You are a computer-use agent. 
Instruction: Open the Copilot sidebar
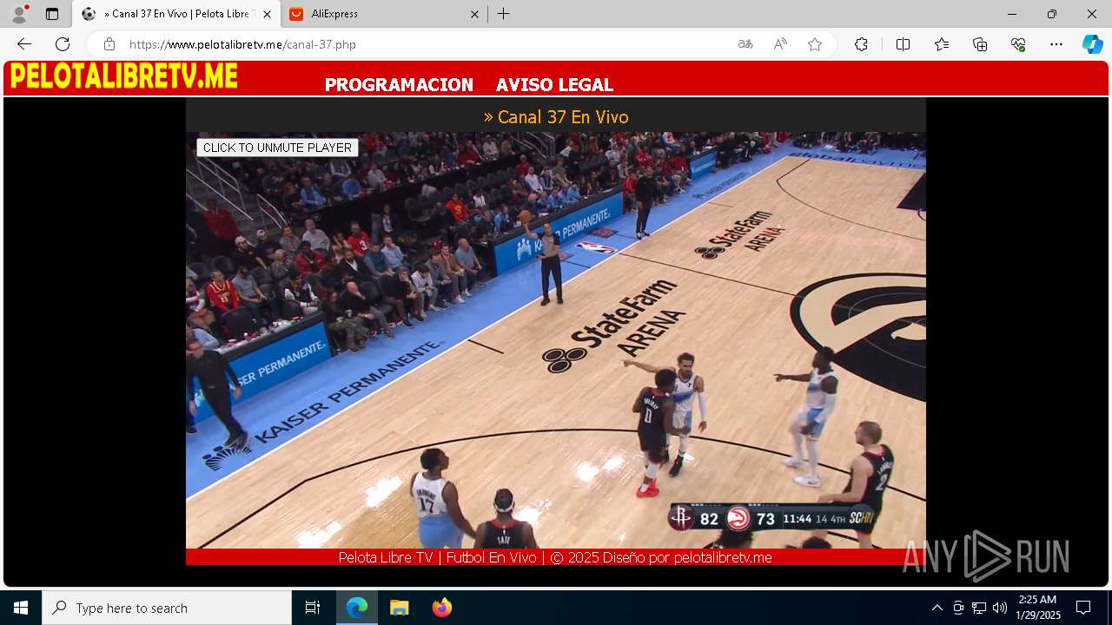[x=1092, y=44]
